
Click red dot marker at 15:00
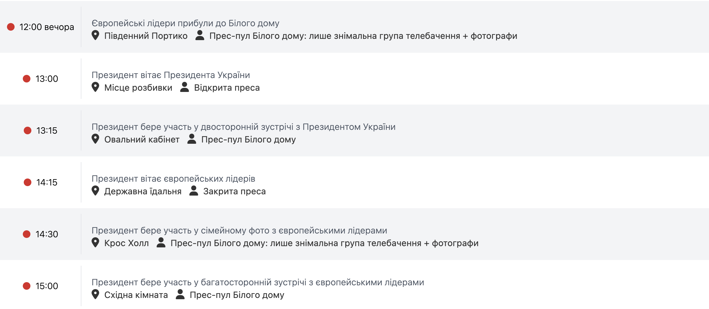pos(27,286)
